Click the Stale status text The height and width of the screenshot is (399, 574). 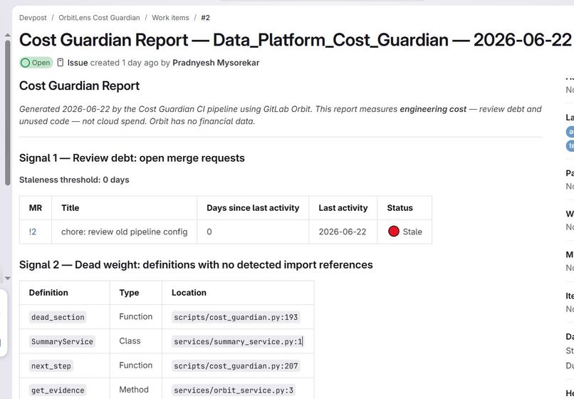412,232
